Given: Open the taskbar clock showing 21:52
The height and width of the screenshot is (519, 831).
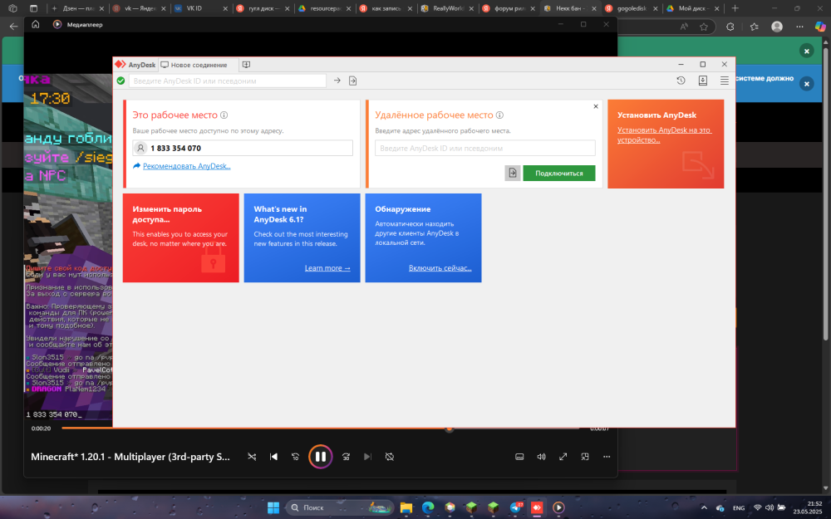Looking at the screenshot, I should 808,507.
